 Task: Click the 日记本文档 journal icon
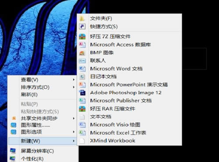click(82, 77)
